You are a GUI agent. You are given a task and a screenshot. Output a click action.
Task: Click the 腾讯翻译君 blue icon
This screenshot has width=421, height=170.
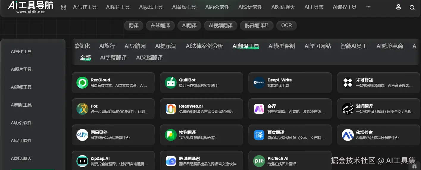[171, 161]
